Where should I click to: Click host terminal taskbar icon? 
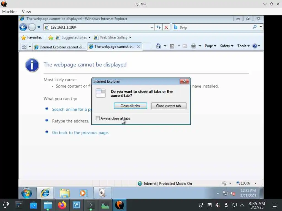point(91,205)
